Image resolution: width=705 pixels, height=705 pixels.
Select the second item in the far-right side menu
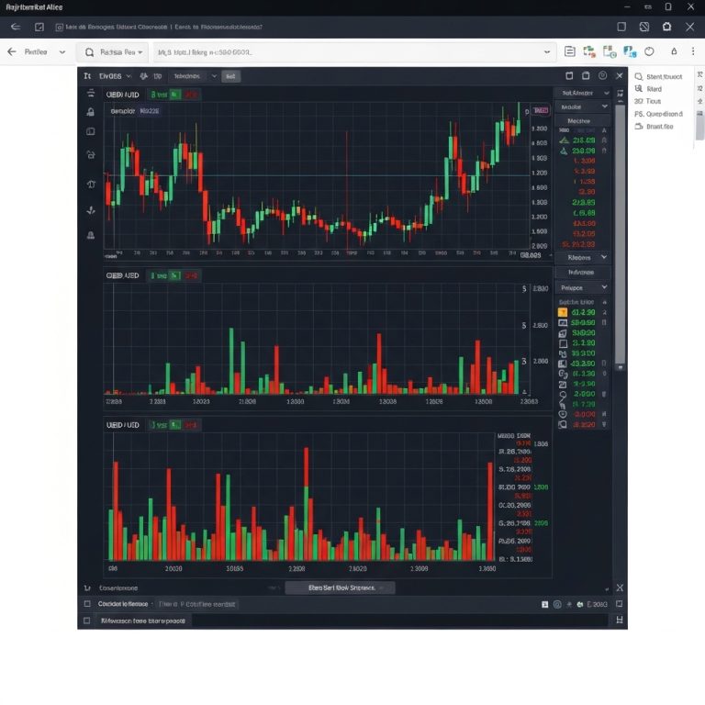(654, 89)
